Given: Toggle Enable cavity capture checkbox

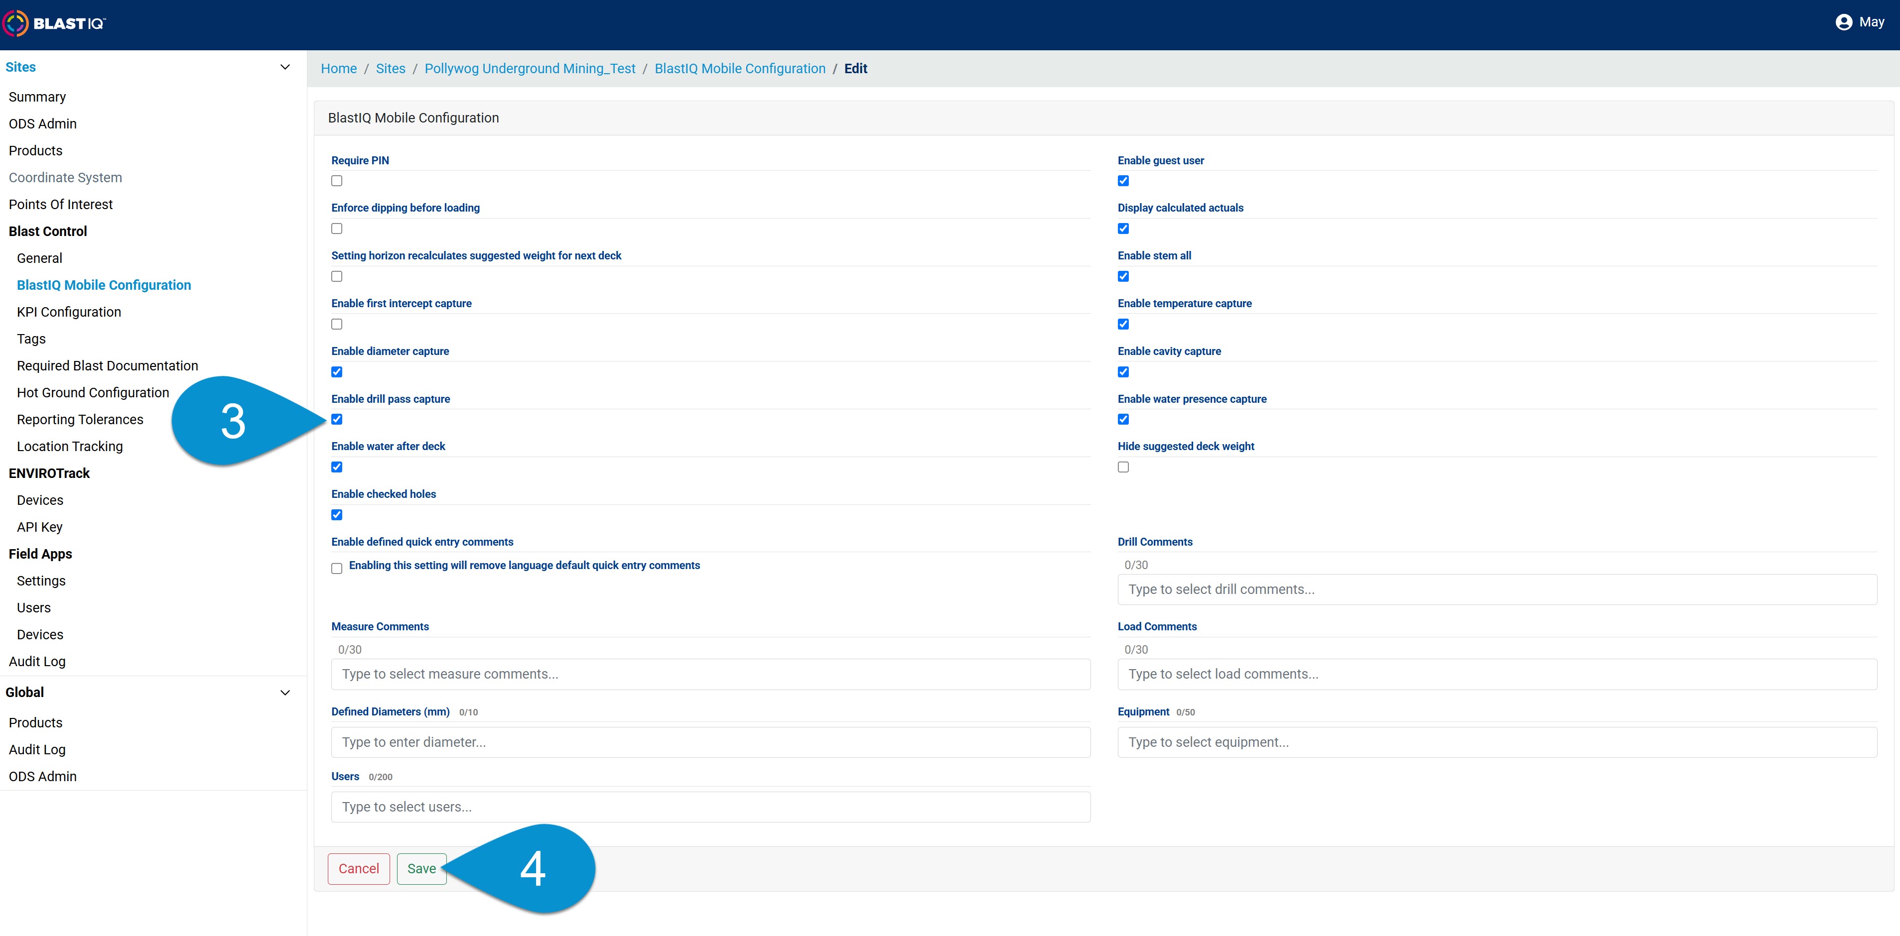Looking at the screenshot, I should 1123,371.
